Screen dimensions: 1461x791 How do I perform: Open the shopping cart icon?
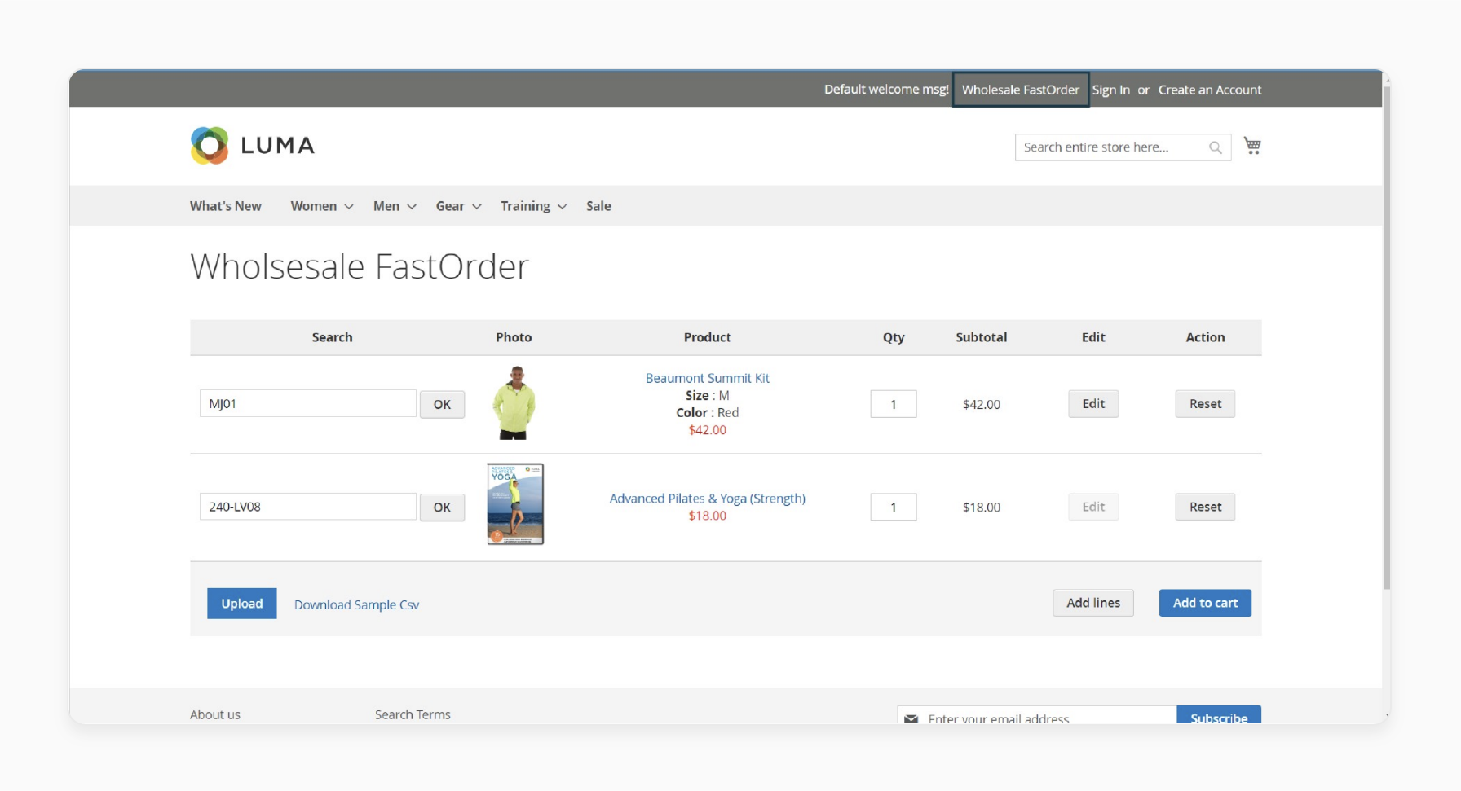point(1252,146)
